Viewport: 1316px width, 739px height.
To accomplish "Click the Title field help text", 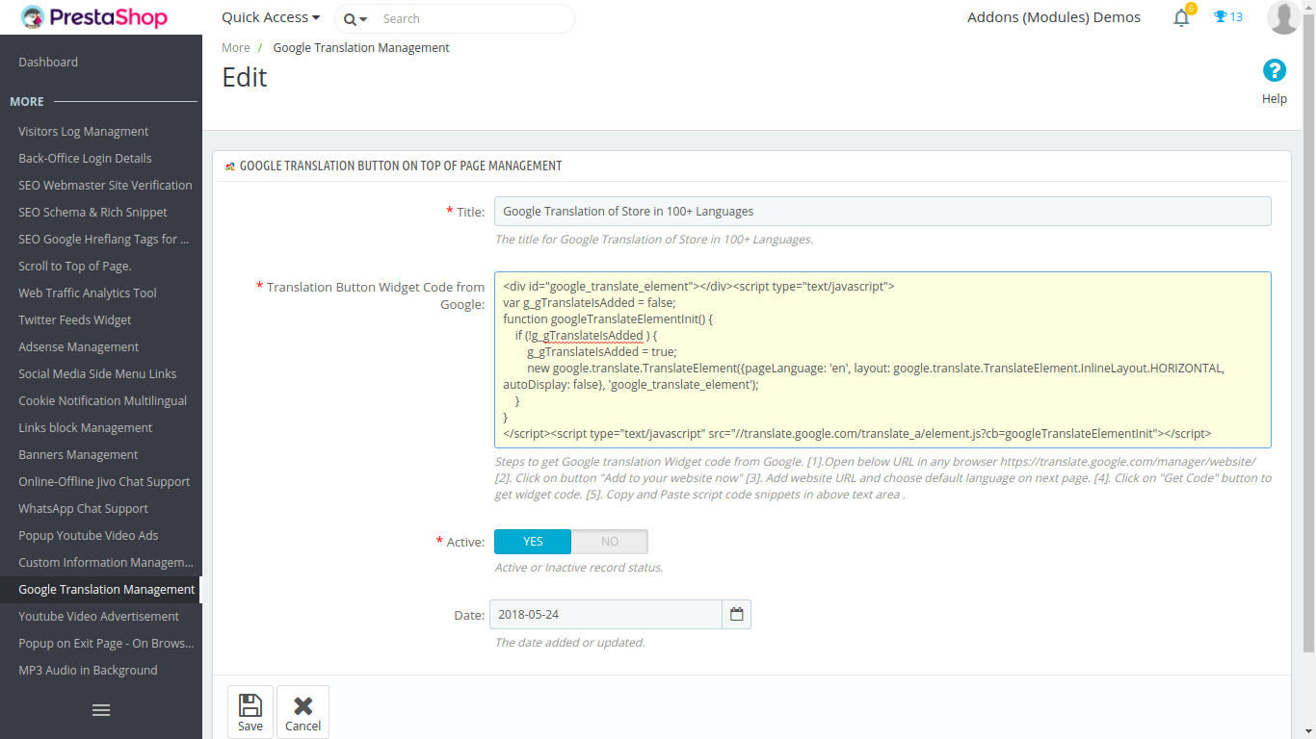I will (x=654, y=240).
